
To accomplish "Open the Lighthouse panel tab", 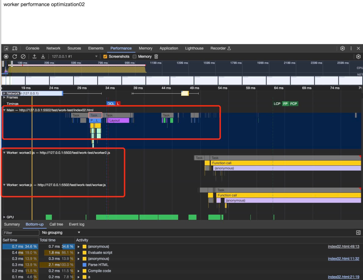I will 194,48.
